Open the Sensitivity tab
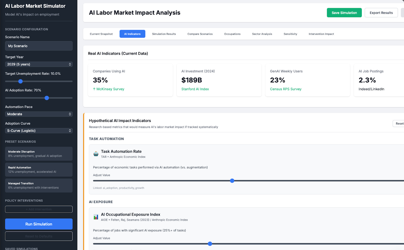This screenshot has height=250, width=404. click(290, 34)
